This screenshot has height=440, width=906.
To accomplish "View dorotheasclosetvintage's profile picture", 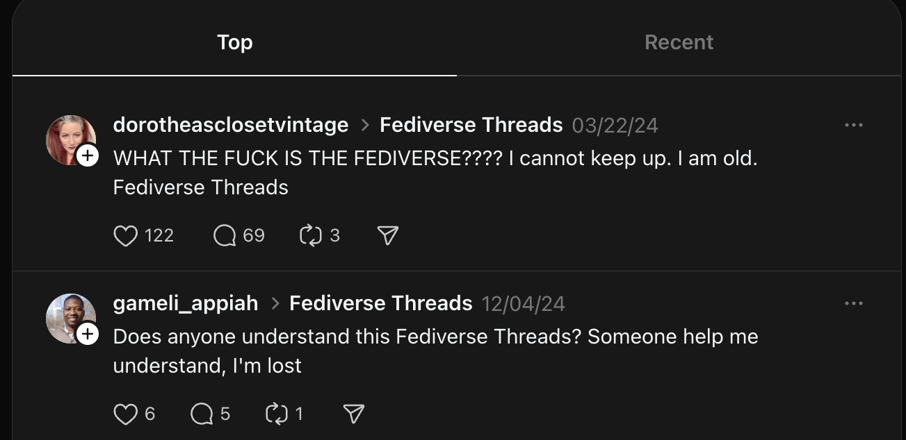I will (x=68, y=139).
